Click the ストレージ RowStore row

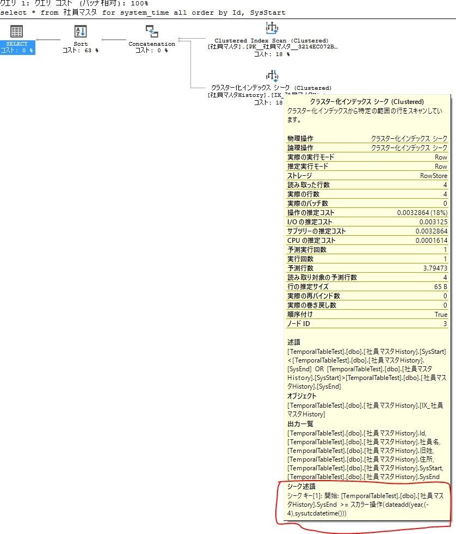367,176
